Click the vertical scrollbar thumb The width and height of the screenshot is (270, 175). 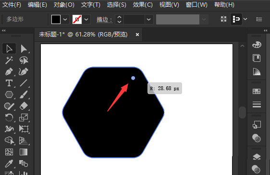click(x=242, y=112)
